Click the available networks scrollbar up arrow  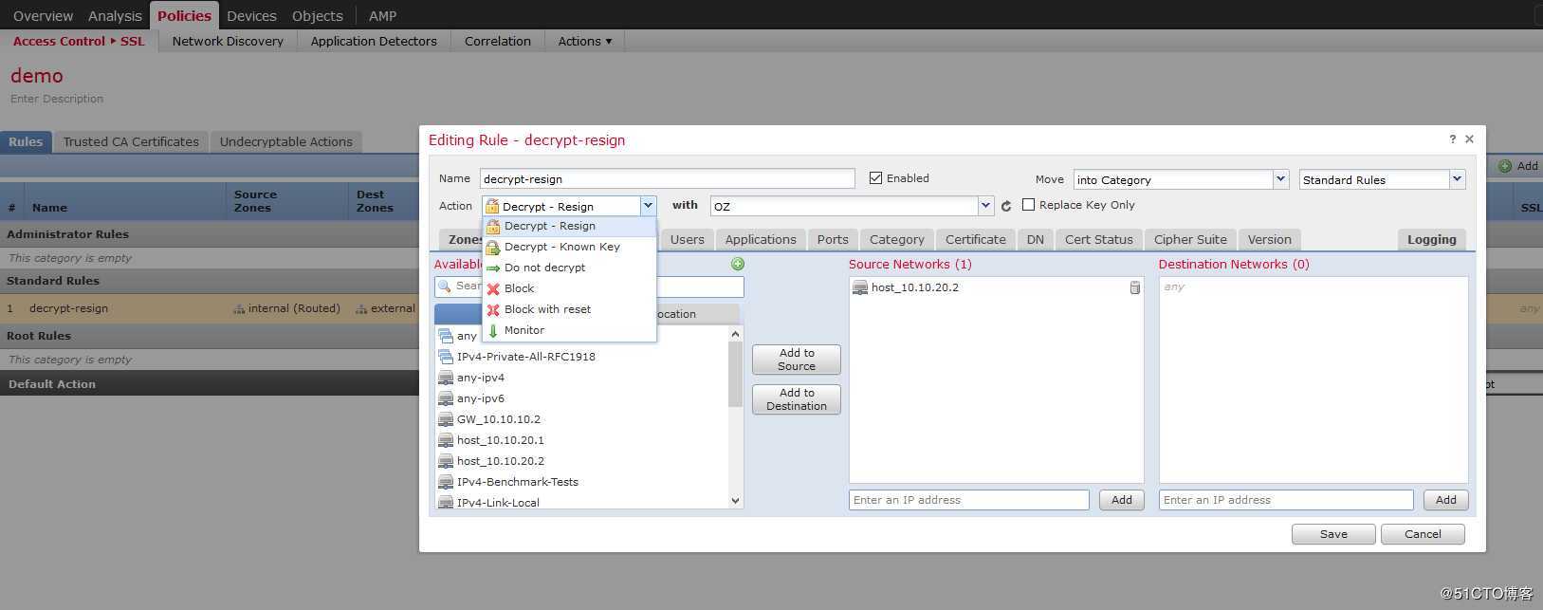pos(735,334)
